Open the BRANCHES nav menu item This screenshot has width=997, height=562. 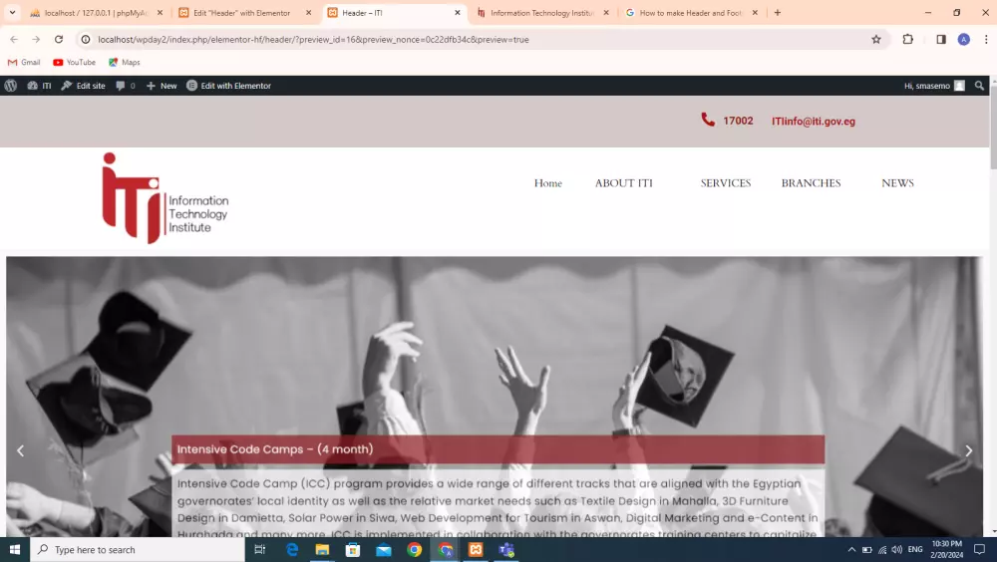(x=811, y=183)
